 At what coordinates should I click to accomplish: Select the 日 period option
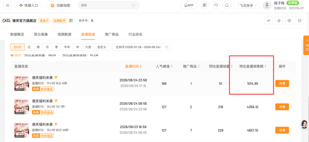tap(29, 47)
